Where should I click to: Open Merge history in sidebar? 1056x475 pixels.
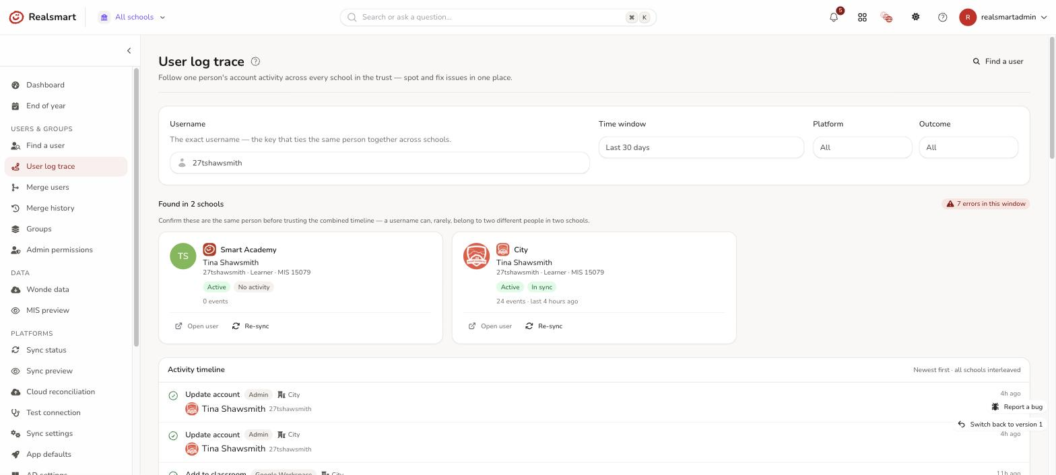point(65,208)
